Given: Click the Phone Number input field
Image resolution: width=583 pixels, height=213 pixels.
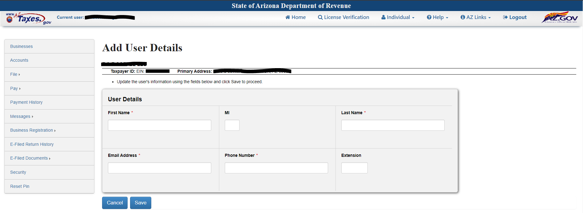Looking at the screenshot, I should coord(276,168).
